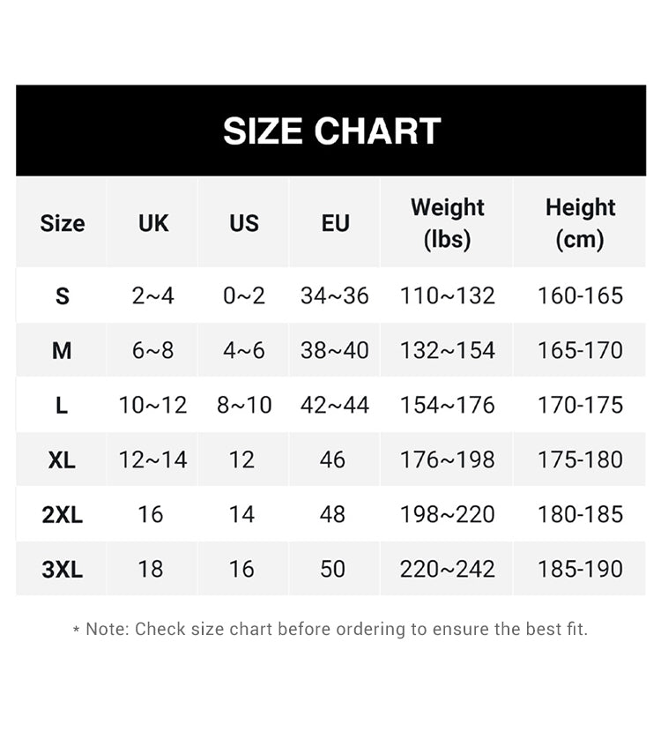Select the 3XL size row label

[x=62, y=569]
